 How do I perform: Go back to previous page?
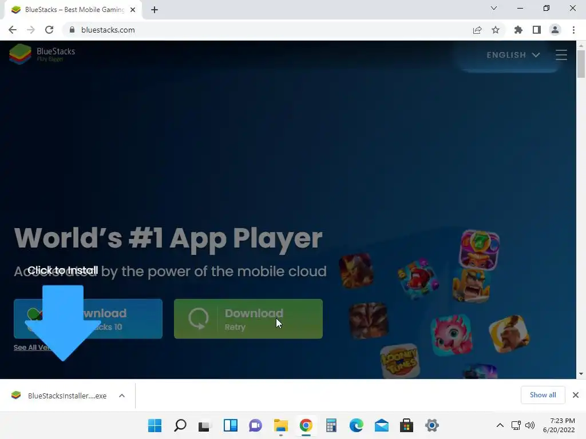(13, 30)
